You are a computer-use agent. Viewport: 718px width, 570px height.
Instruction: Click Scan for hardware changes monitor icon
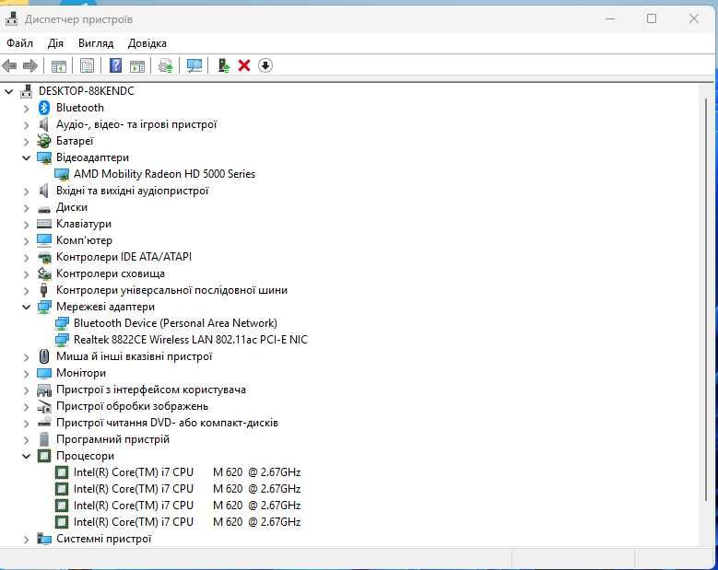point(194,66)
